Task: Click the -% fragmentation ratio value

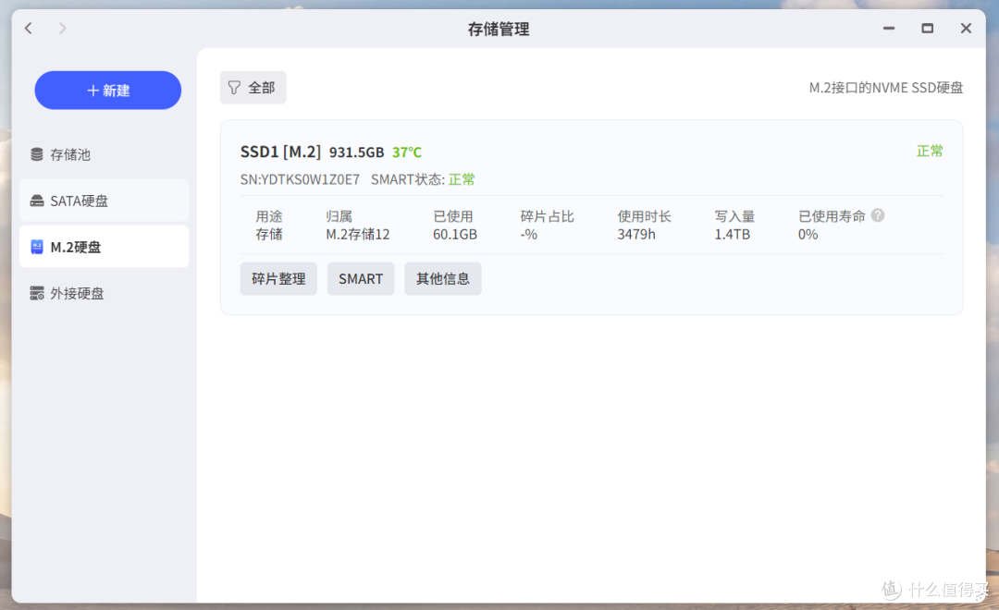Action: click(528, 235)
